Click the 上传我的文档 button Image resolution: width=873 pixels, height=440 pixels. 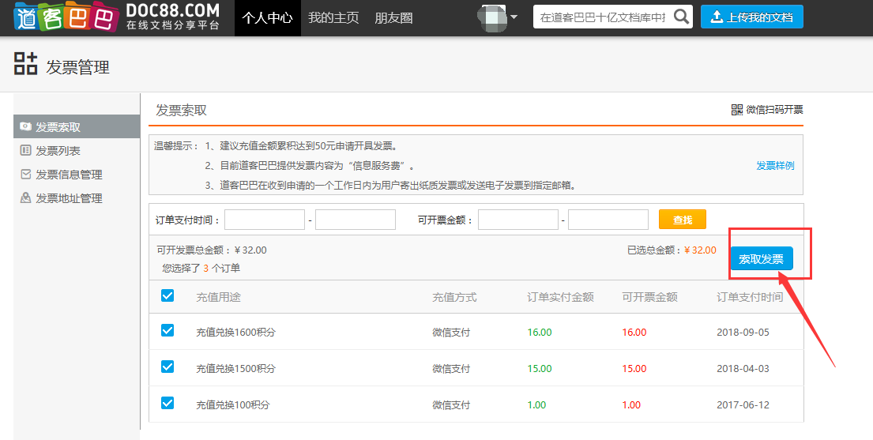(751, 17)
